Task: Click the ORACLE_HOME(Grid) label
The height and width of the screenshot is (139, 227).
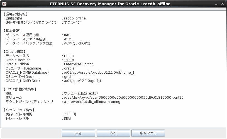Action: (x=23, y=81)
